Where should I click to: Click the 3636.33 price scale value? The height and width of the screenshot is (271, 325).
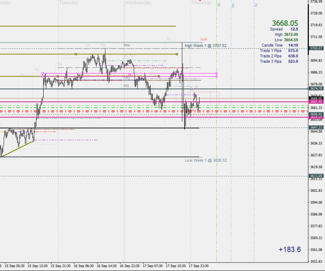(x=316, y=144)
